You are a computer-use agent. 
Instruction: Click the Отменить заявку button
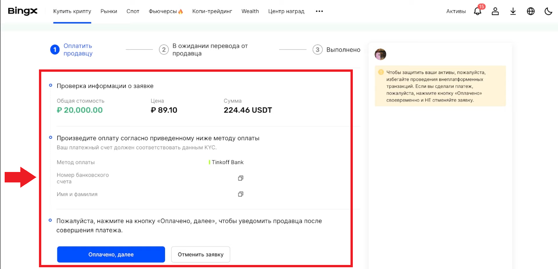click(201, 254)
